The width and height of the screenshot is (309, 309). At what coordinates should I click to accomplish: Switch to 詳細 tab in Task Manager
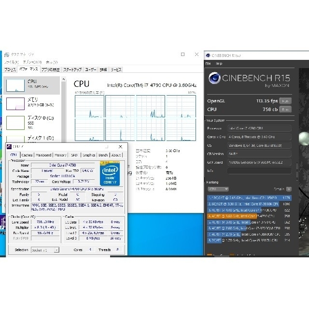click(x=103, y=70)
